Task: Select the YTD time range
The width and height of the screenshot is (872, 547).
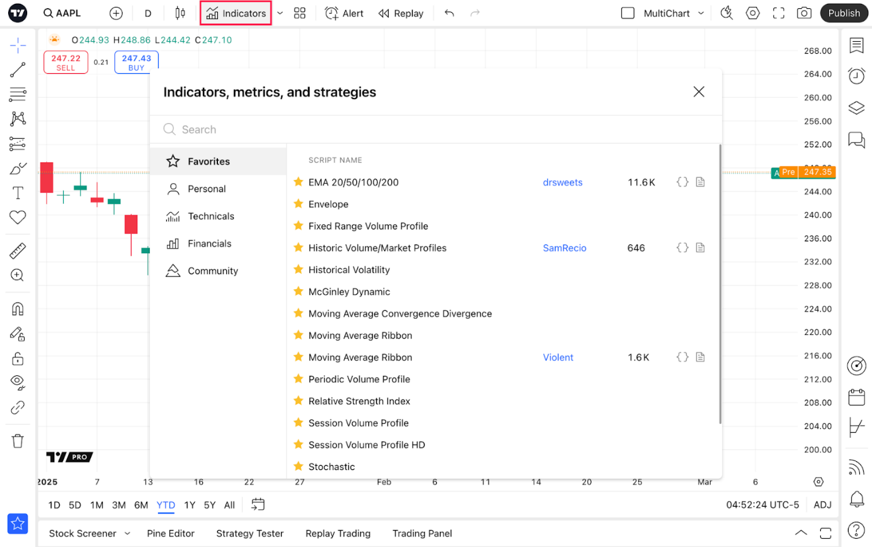Action: pyautogui.click(x=166, y=505)
